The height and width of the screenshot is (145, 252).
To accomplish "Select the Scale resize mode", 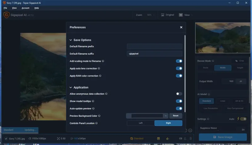I will pos(206,68).
